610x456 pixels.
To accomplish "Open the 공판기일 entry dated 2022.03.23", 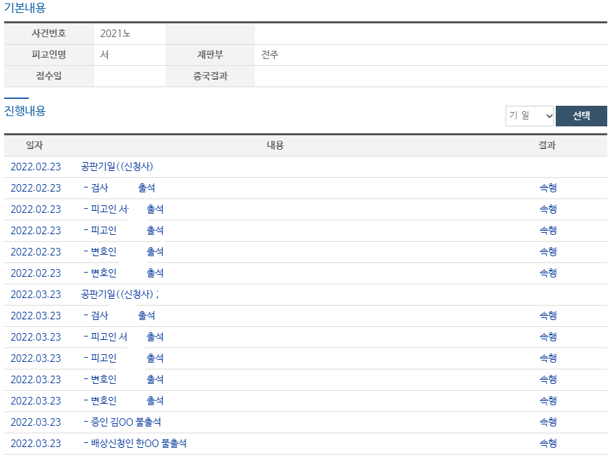I will (118, 295).
